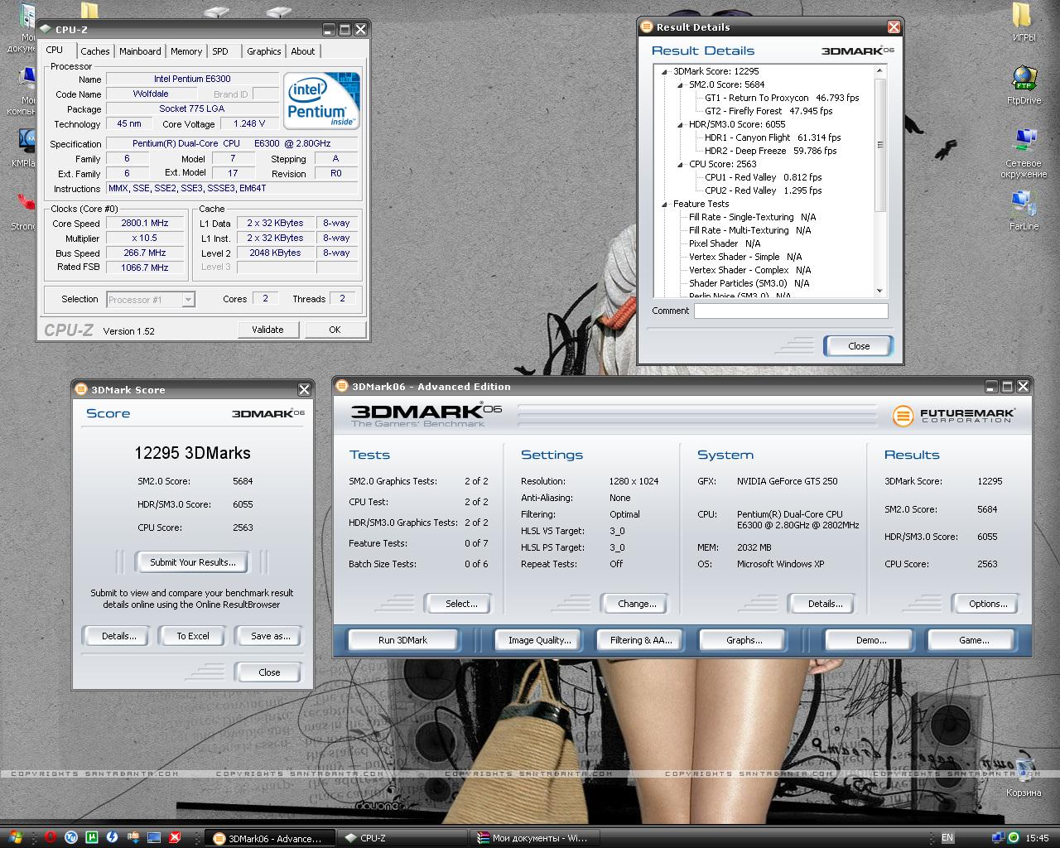Screen dimensions: 1060x848
Task: Collapse the Feature Tests tree node
Action: 665,204
